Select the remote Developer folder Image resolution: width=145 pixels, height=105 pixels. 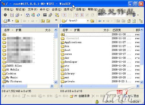click(69, 62)
